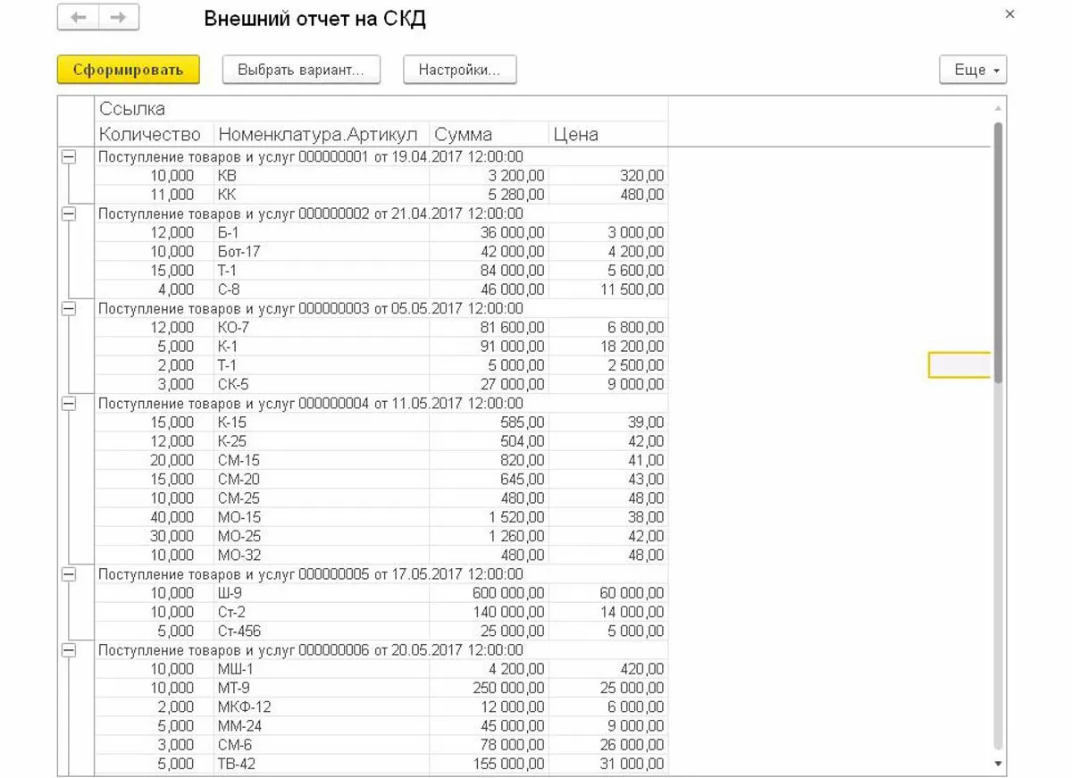This screenshot has height=778, width=1072.
Task: Click the scrollbar down arrow
Action: tap(999, 764)
